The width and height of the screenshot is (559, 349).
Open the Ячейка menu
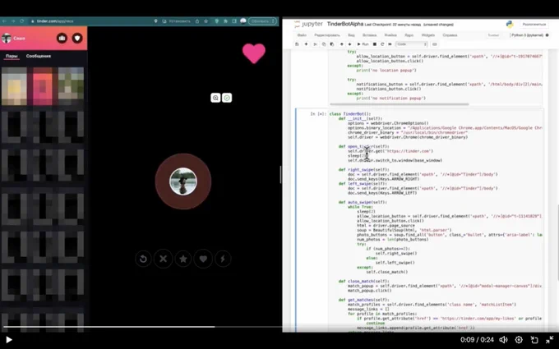(390, 35)
